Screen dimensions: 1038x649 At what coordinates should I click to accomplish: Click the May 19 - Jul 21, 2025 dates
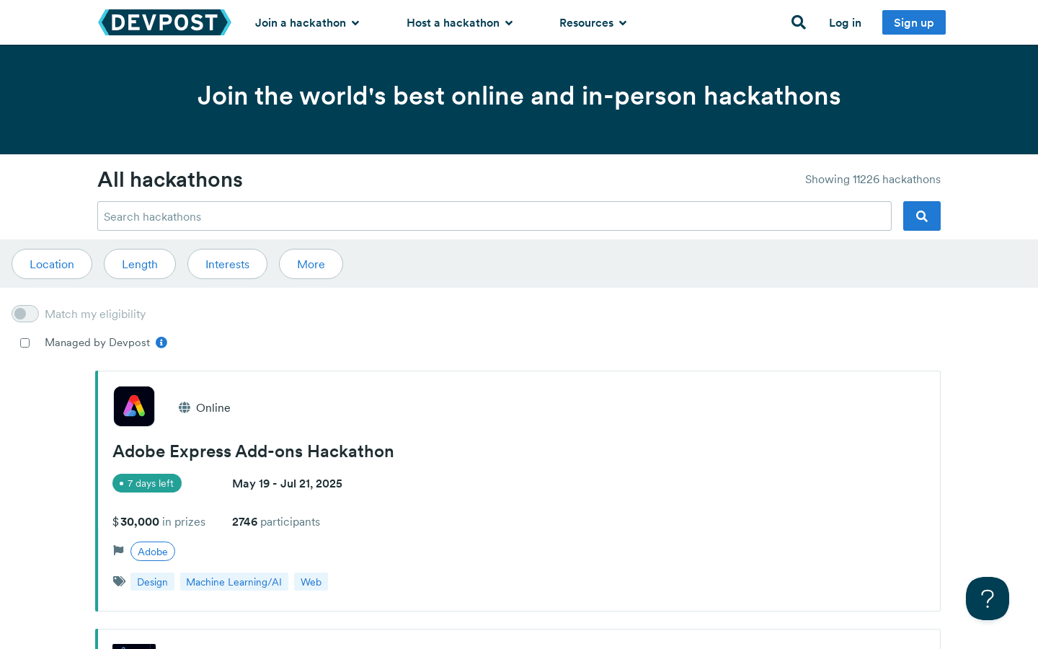[x=287, y=484]
